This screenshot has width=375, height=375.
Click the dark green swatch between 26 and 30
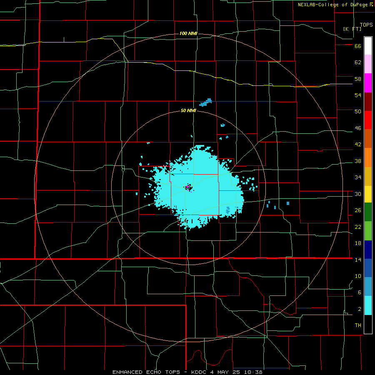pyautogui.click(x=368, y=212)
